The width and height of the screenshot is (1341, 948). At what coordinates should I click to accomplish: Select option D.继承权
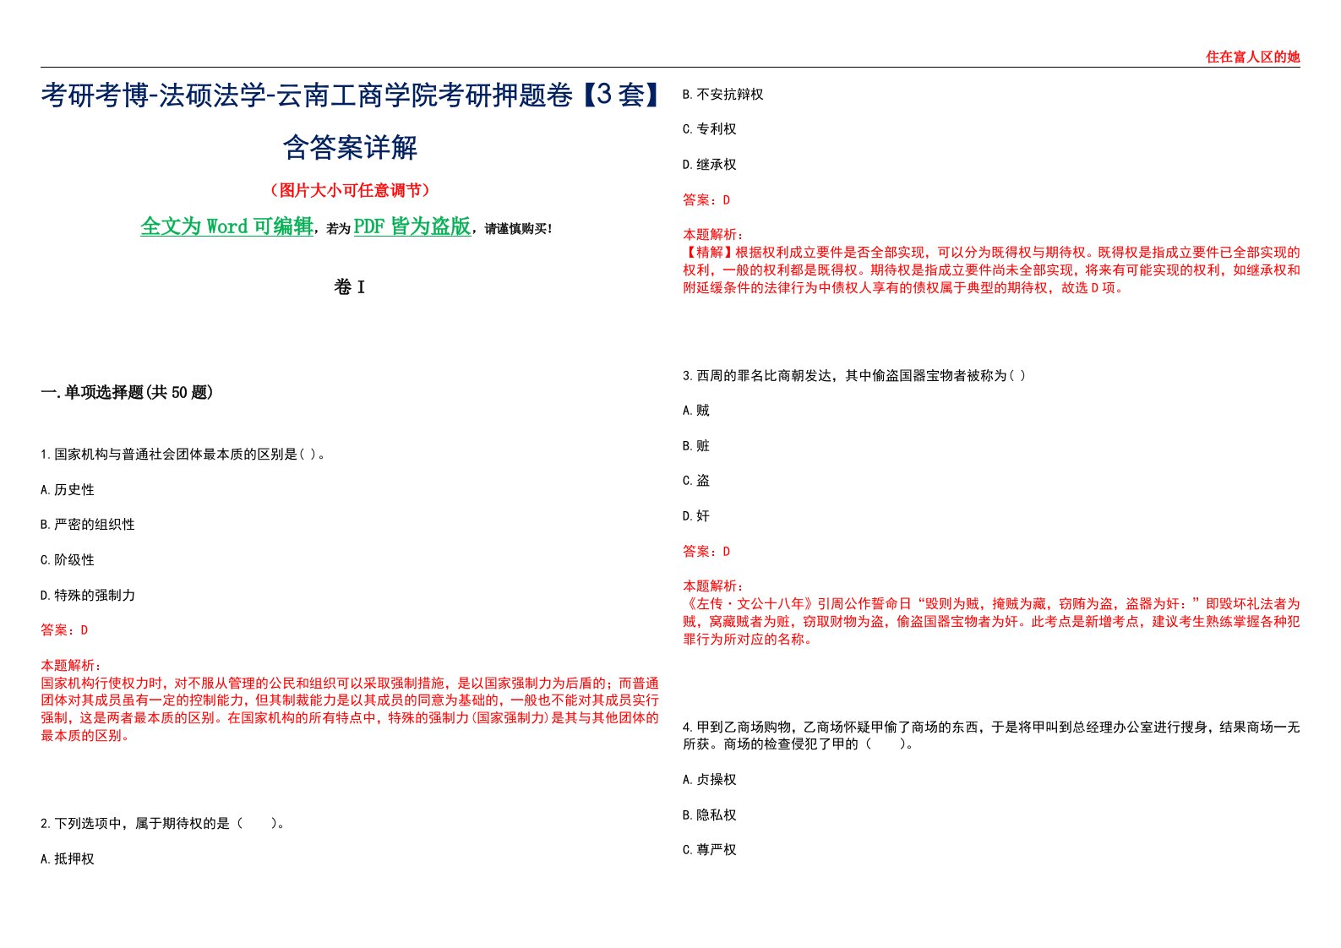(x=710, y=165)
